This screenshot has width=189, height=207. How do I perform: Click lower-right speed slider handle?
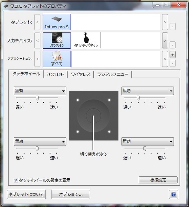145,149
